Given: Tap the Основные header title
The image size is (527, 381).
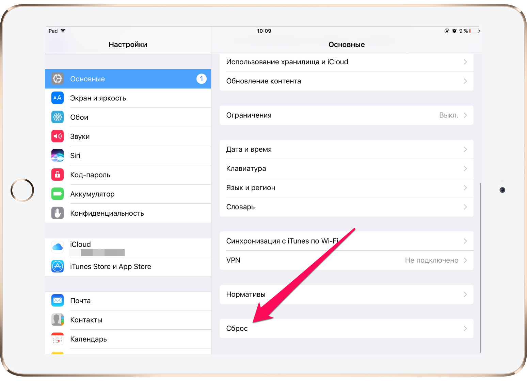Looking at the screenshot, I should [x=347, y=45].
